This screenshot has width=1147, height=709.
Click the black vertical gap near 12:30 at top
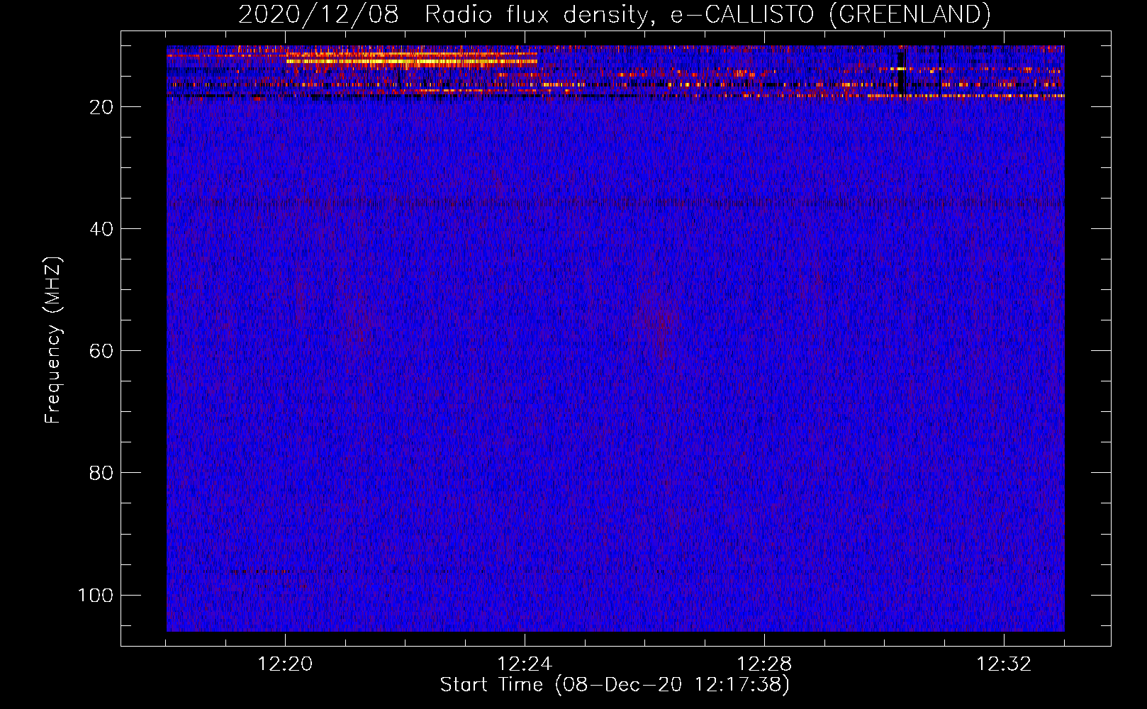[x=901, y=71]
